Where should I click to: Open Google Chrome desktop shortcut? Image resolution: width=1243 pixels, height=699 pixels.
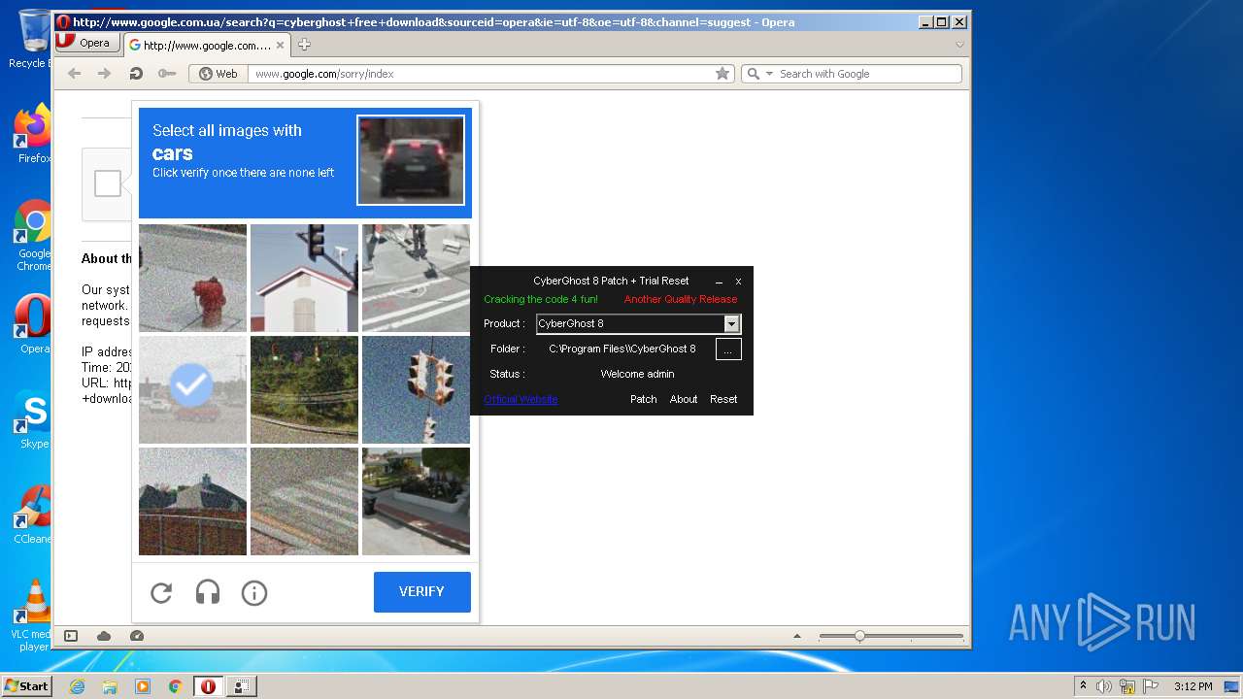pos(34,236)
